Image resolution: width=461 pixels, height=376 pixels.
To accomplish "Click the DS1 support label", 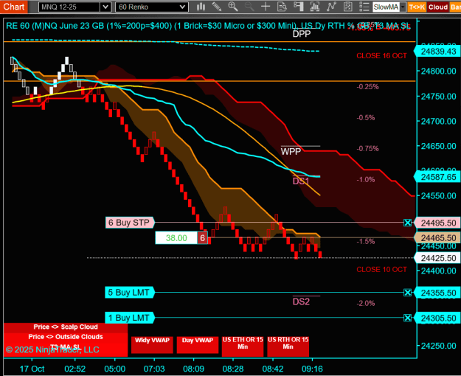I will 301,181.
